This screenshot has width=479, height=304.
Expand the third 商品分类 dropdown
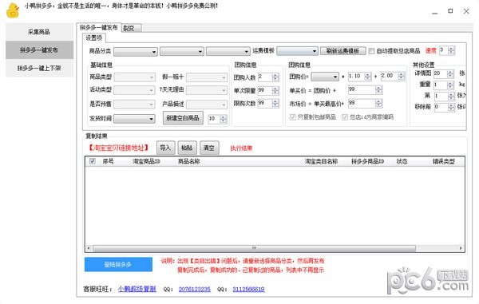(228, 51)
